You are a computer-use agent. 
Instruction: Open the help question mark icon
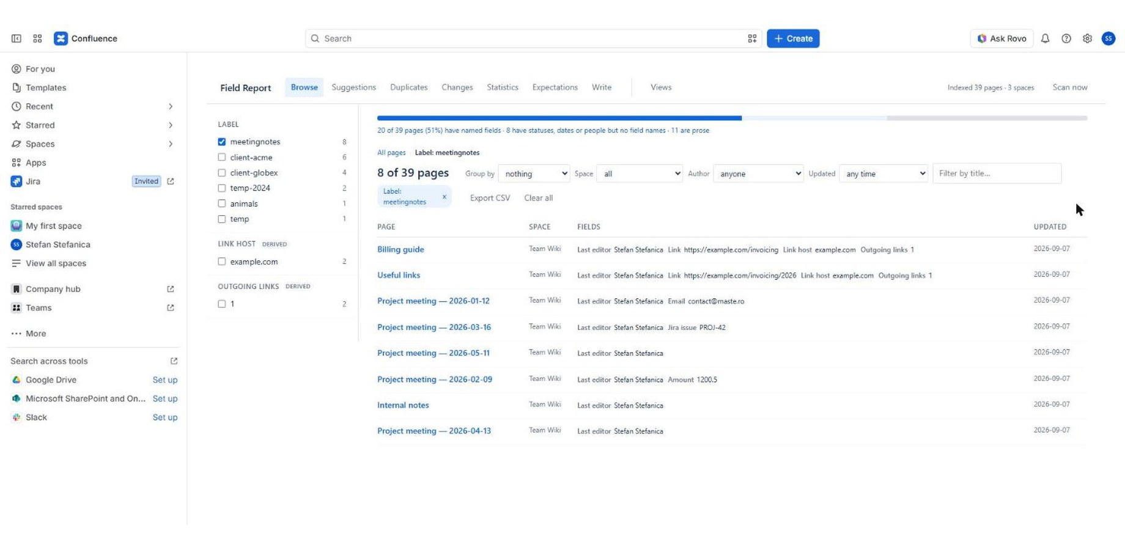coord(1066,38)
